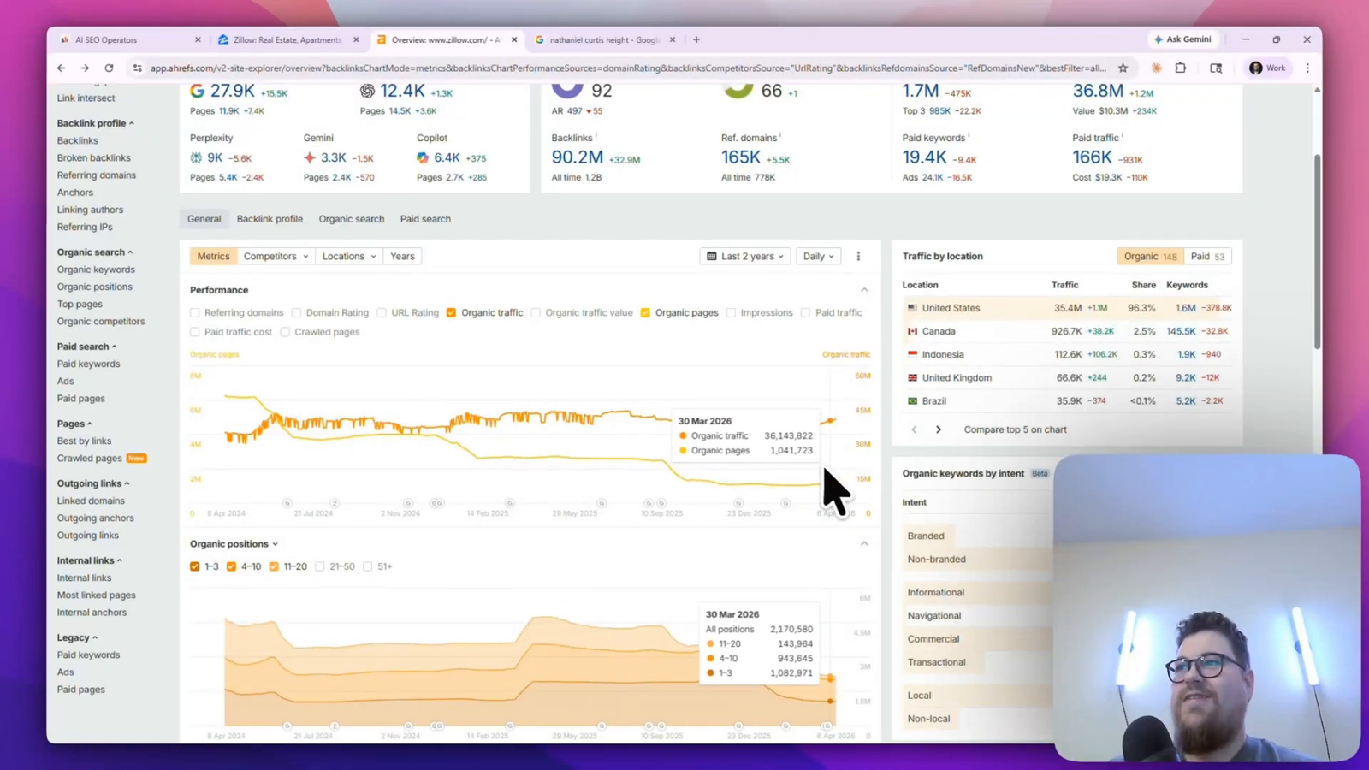Open the Last 2 years date dropdown
The image size is (1369, 770).
[x=745, y=256]
